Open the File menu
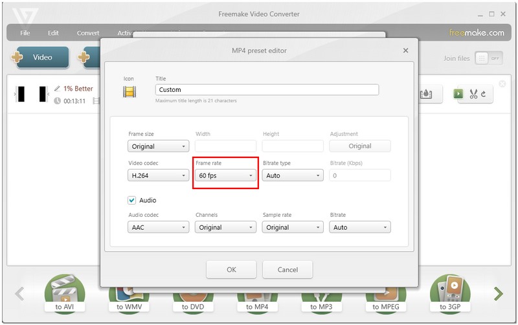Image resolution: width=518 pixels, height=325 pixels. (x=25, y=33)
